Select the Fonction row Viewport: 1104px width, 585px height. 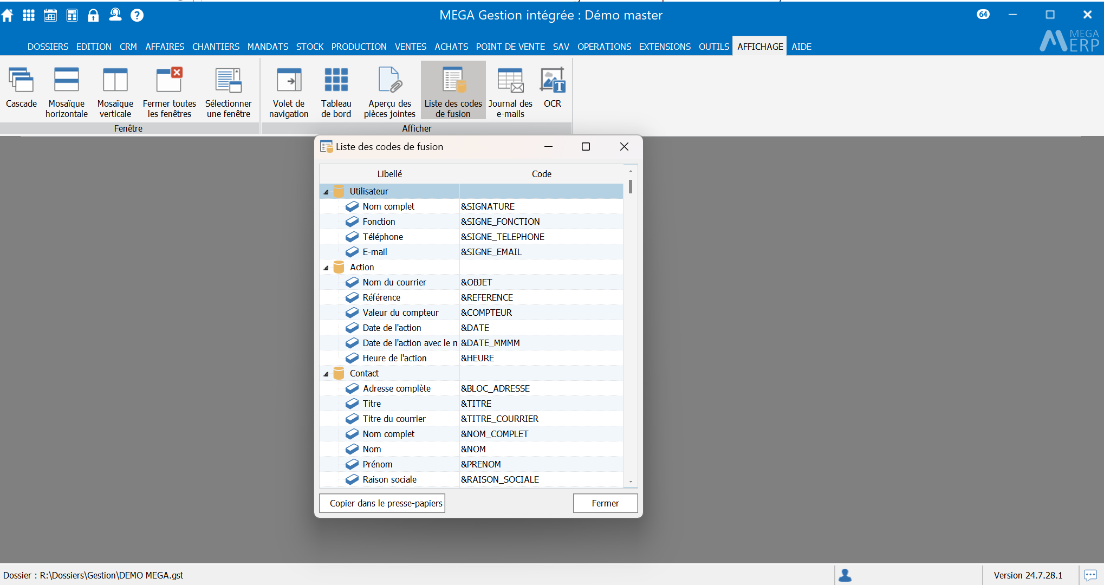[471, 222]
